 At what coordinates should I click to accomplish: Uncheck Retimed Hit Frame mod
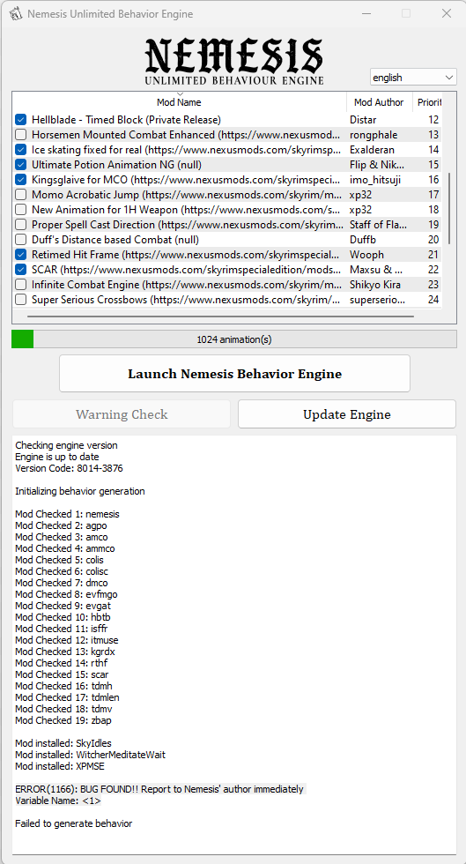(20, 255)
